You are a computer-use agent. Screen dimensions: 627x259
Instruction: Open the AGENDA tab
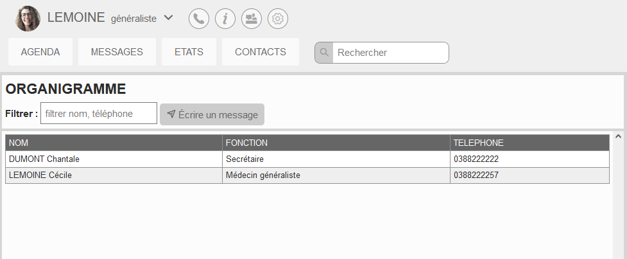40,51
